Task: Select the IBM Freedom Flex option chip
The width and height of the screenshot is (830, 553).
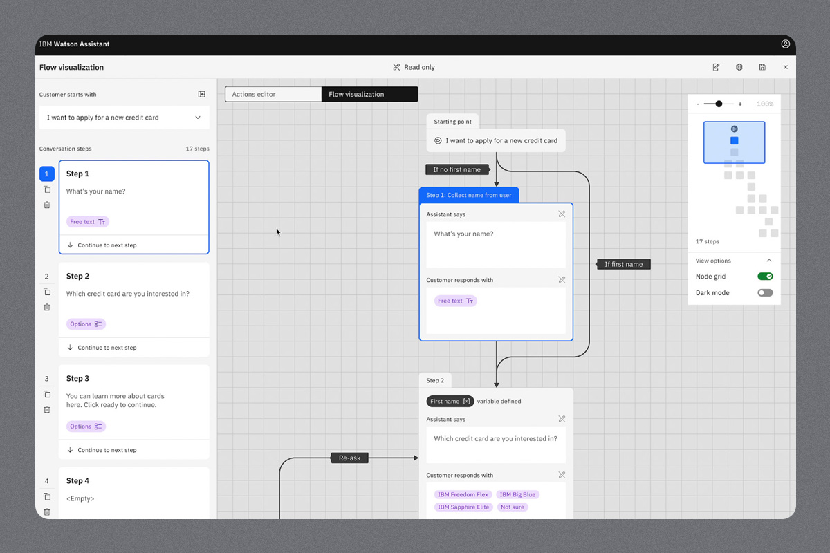Action: pos(463,494)
